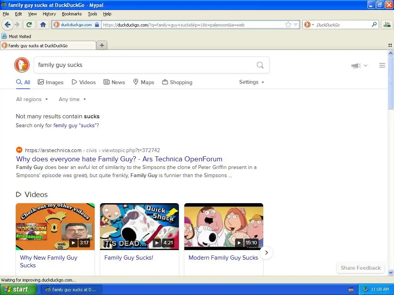Click the 11:08 AM taskbar clock
Screen dimensions: 394x295
pyautogui.click(x=380, y=290)
